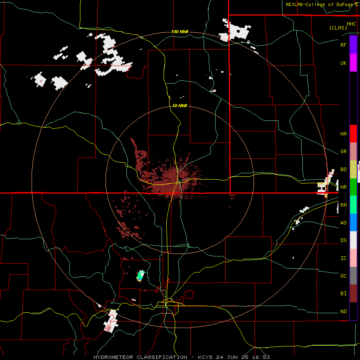Click the '[CLAS]' unit label
Screen dimensions: 360x360
tap(338, 28)
